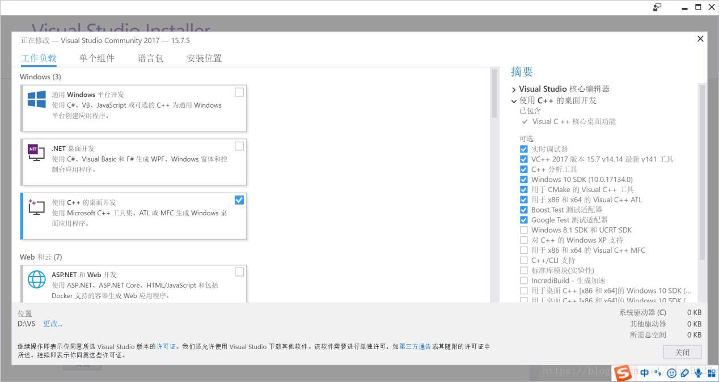The image size is (719, 382).
Task: Click the C++ desktop development monitor icon
Action: click(x=36, y=207)
